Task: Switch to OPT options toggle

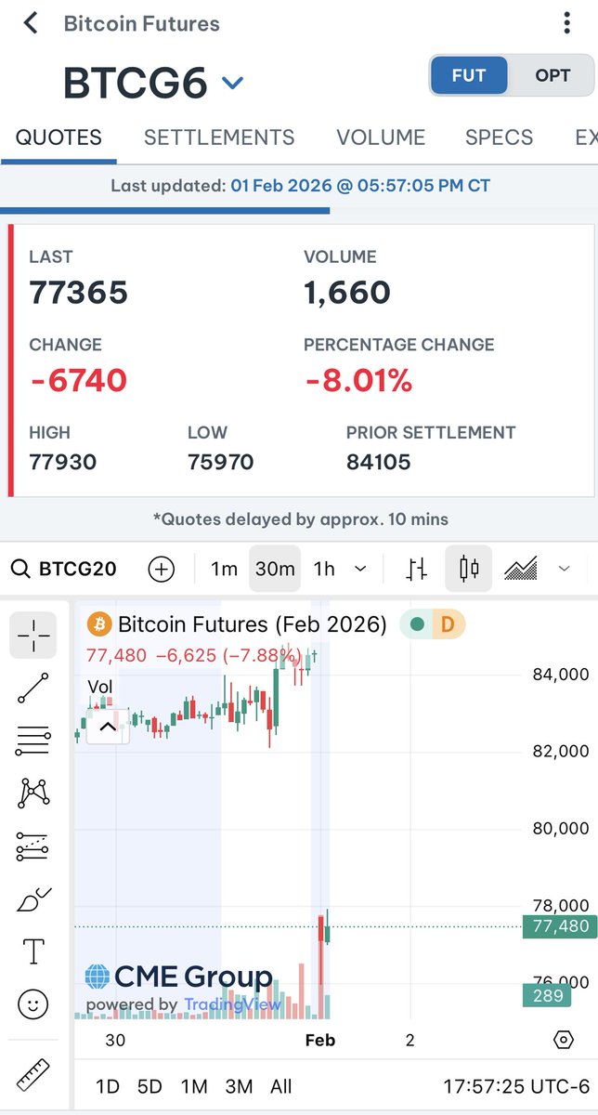Action: (x=552, y=75)
